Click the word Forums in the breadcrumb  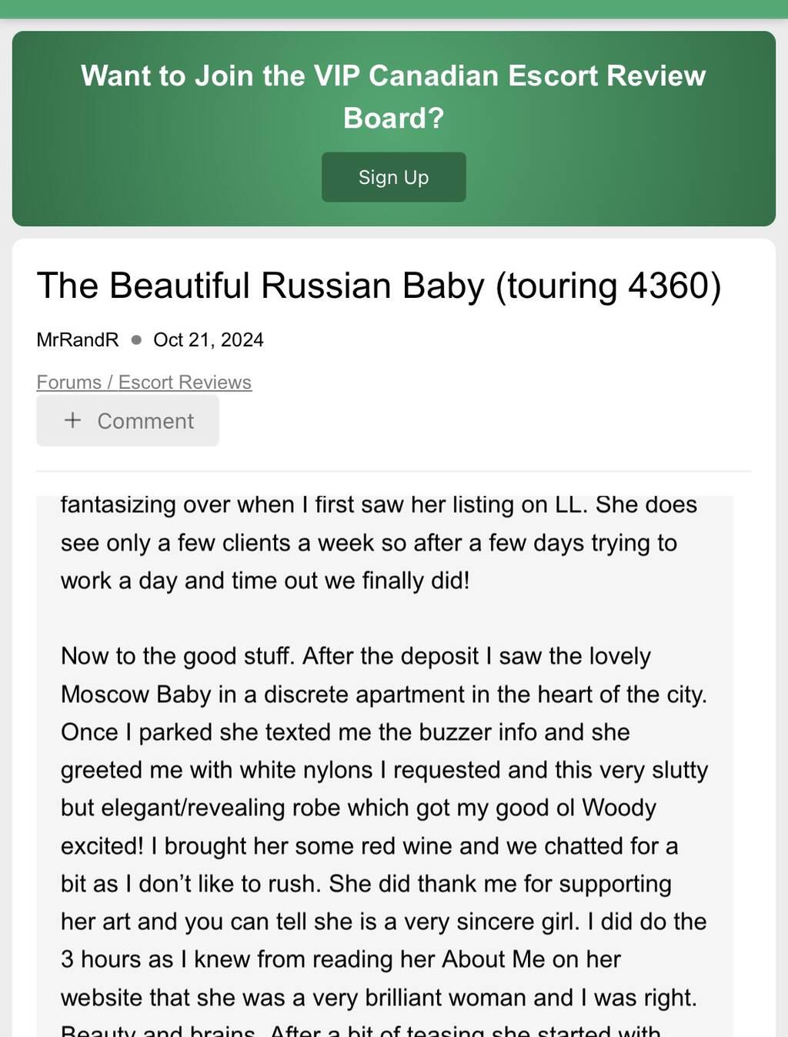point(69,382)
